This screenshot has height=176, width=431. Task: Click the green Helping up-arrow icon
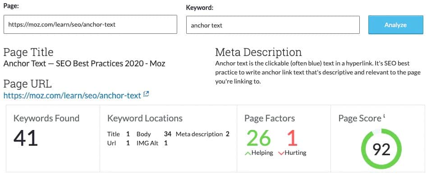[248, 153]
